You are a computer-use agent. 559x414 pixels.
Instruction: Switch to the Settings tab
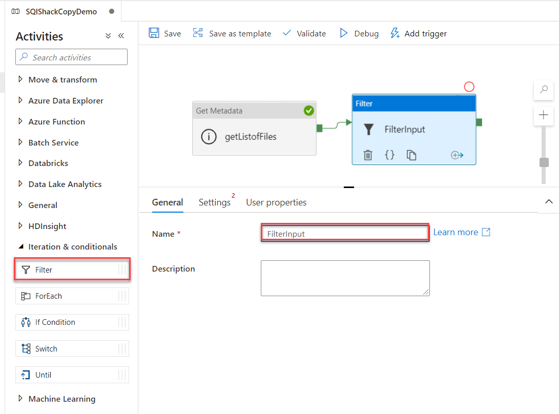coord(215,202)
